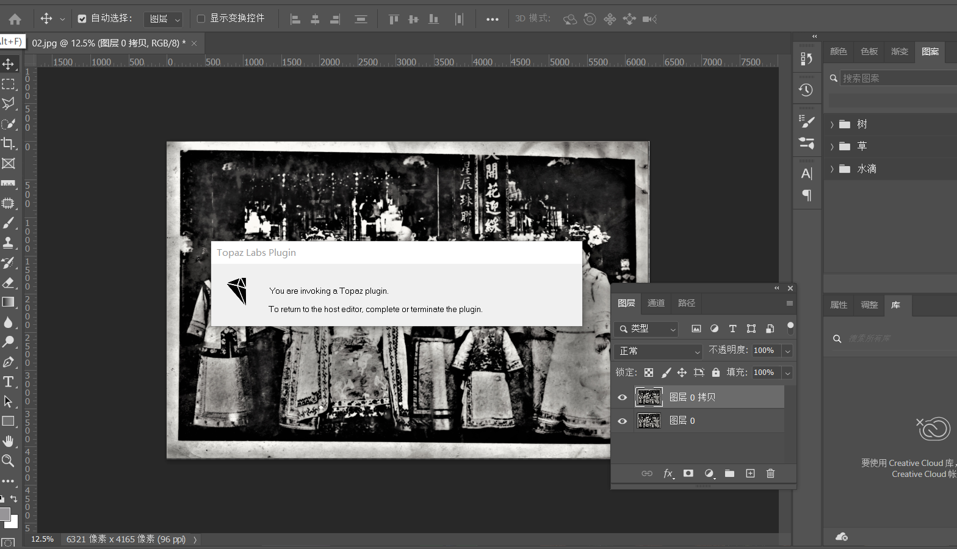Add a layer style with fx button

pos(669,474)
